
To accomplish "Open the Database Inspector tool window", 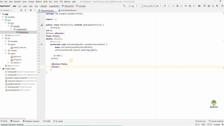I will click(31, 121).
